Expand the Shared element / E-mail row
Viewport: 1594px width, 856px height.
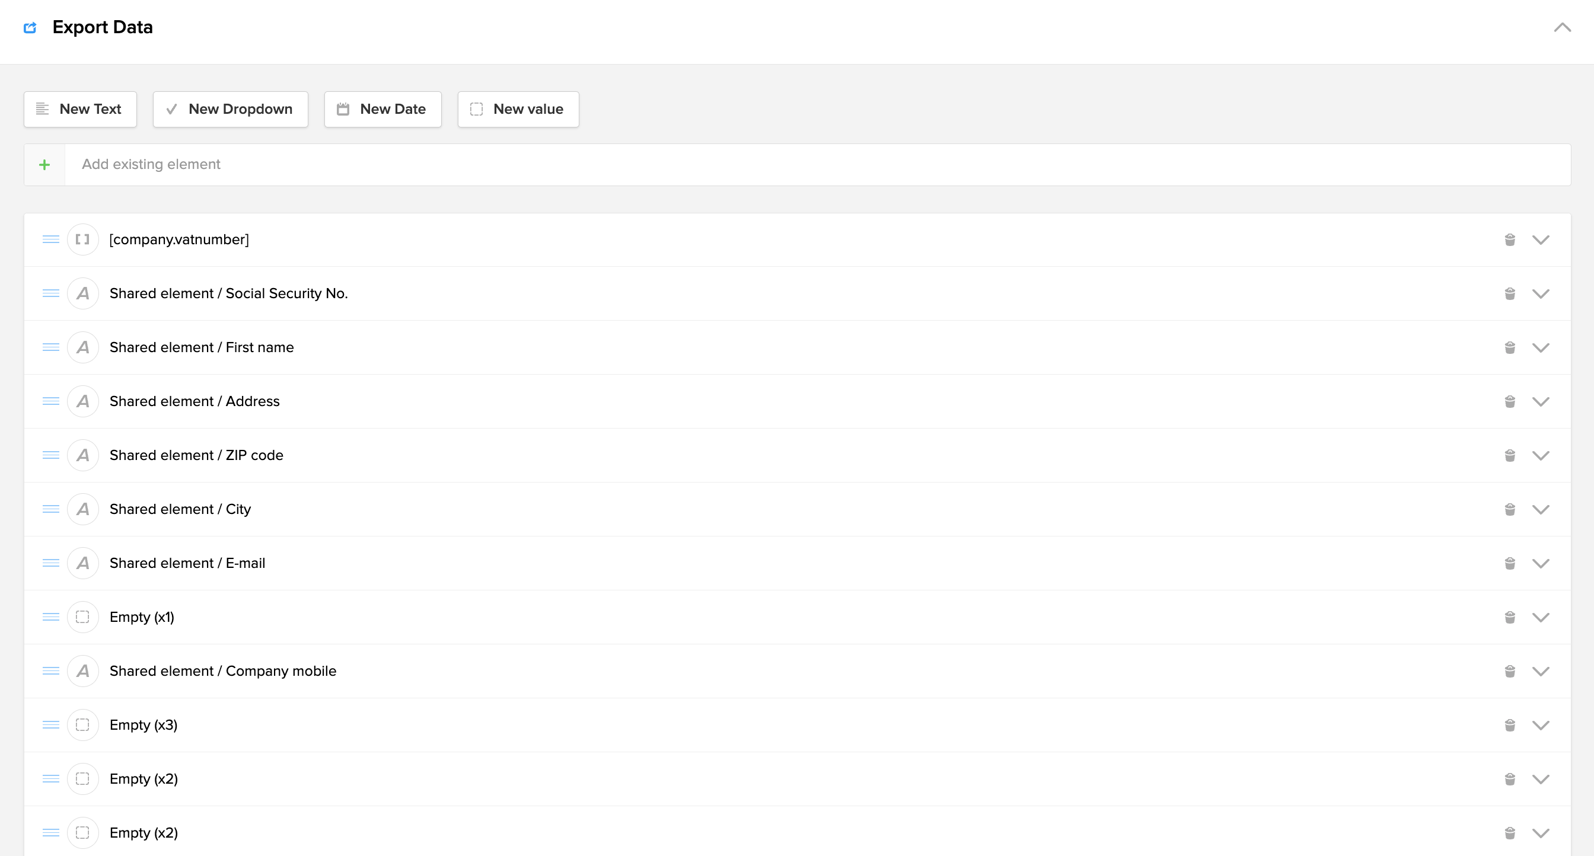[1541, 563]
